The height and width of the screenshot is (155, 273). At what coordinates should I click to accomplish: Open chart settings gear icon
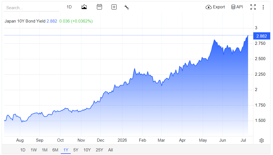coord(262,141)
